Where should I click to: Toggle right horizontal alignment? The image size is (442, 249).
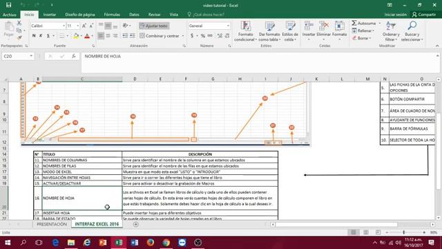(x=115, y=36)
